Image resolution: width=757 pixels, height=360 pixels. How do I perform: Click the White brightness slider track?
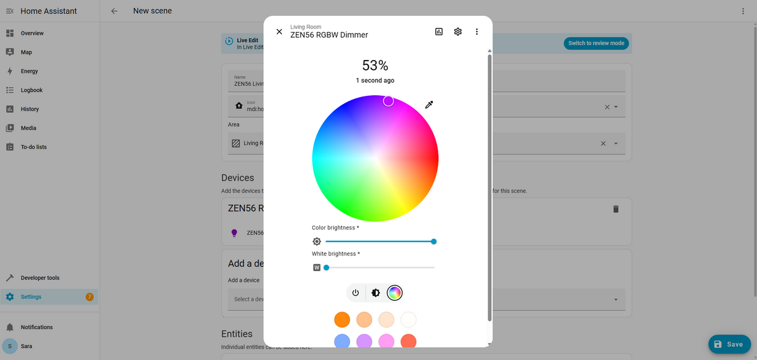tap(380, 267)
